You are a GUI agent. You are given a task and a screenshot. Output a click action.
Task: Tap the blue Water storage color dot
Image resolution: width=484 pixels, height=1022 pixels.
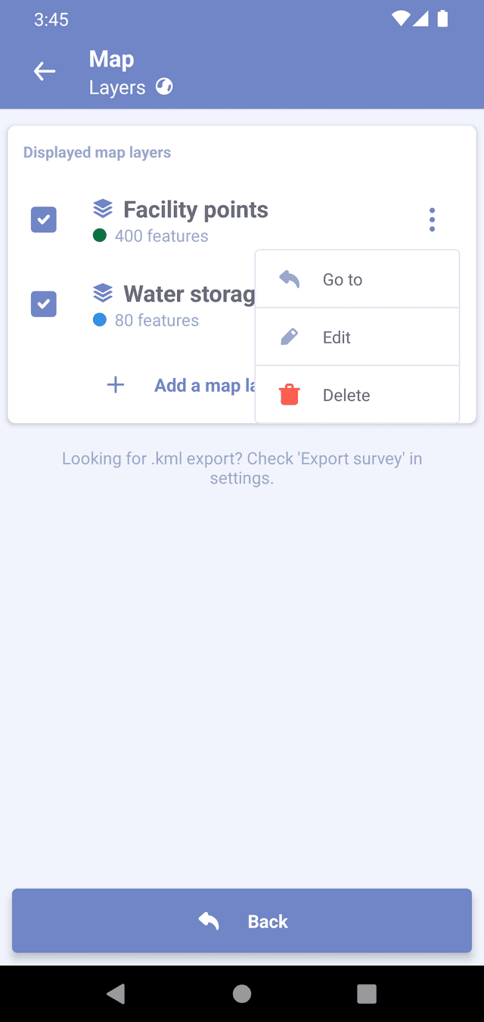click(x=99, y=320)
